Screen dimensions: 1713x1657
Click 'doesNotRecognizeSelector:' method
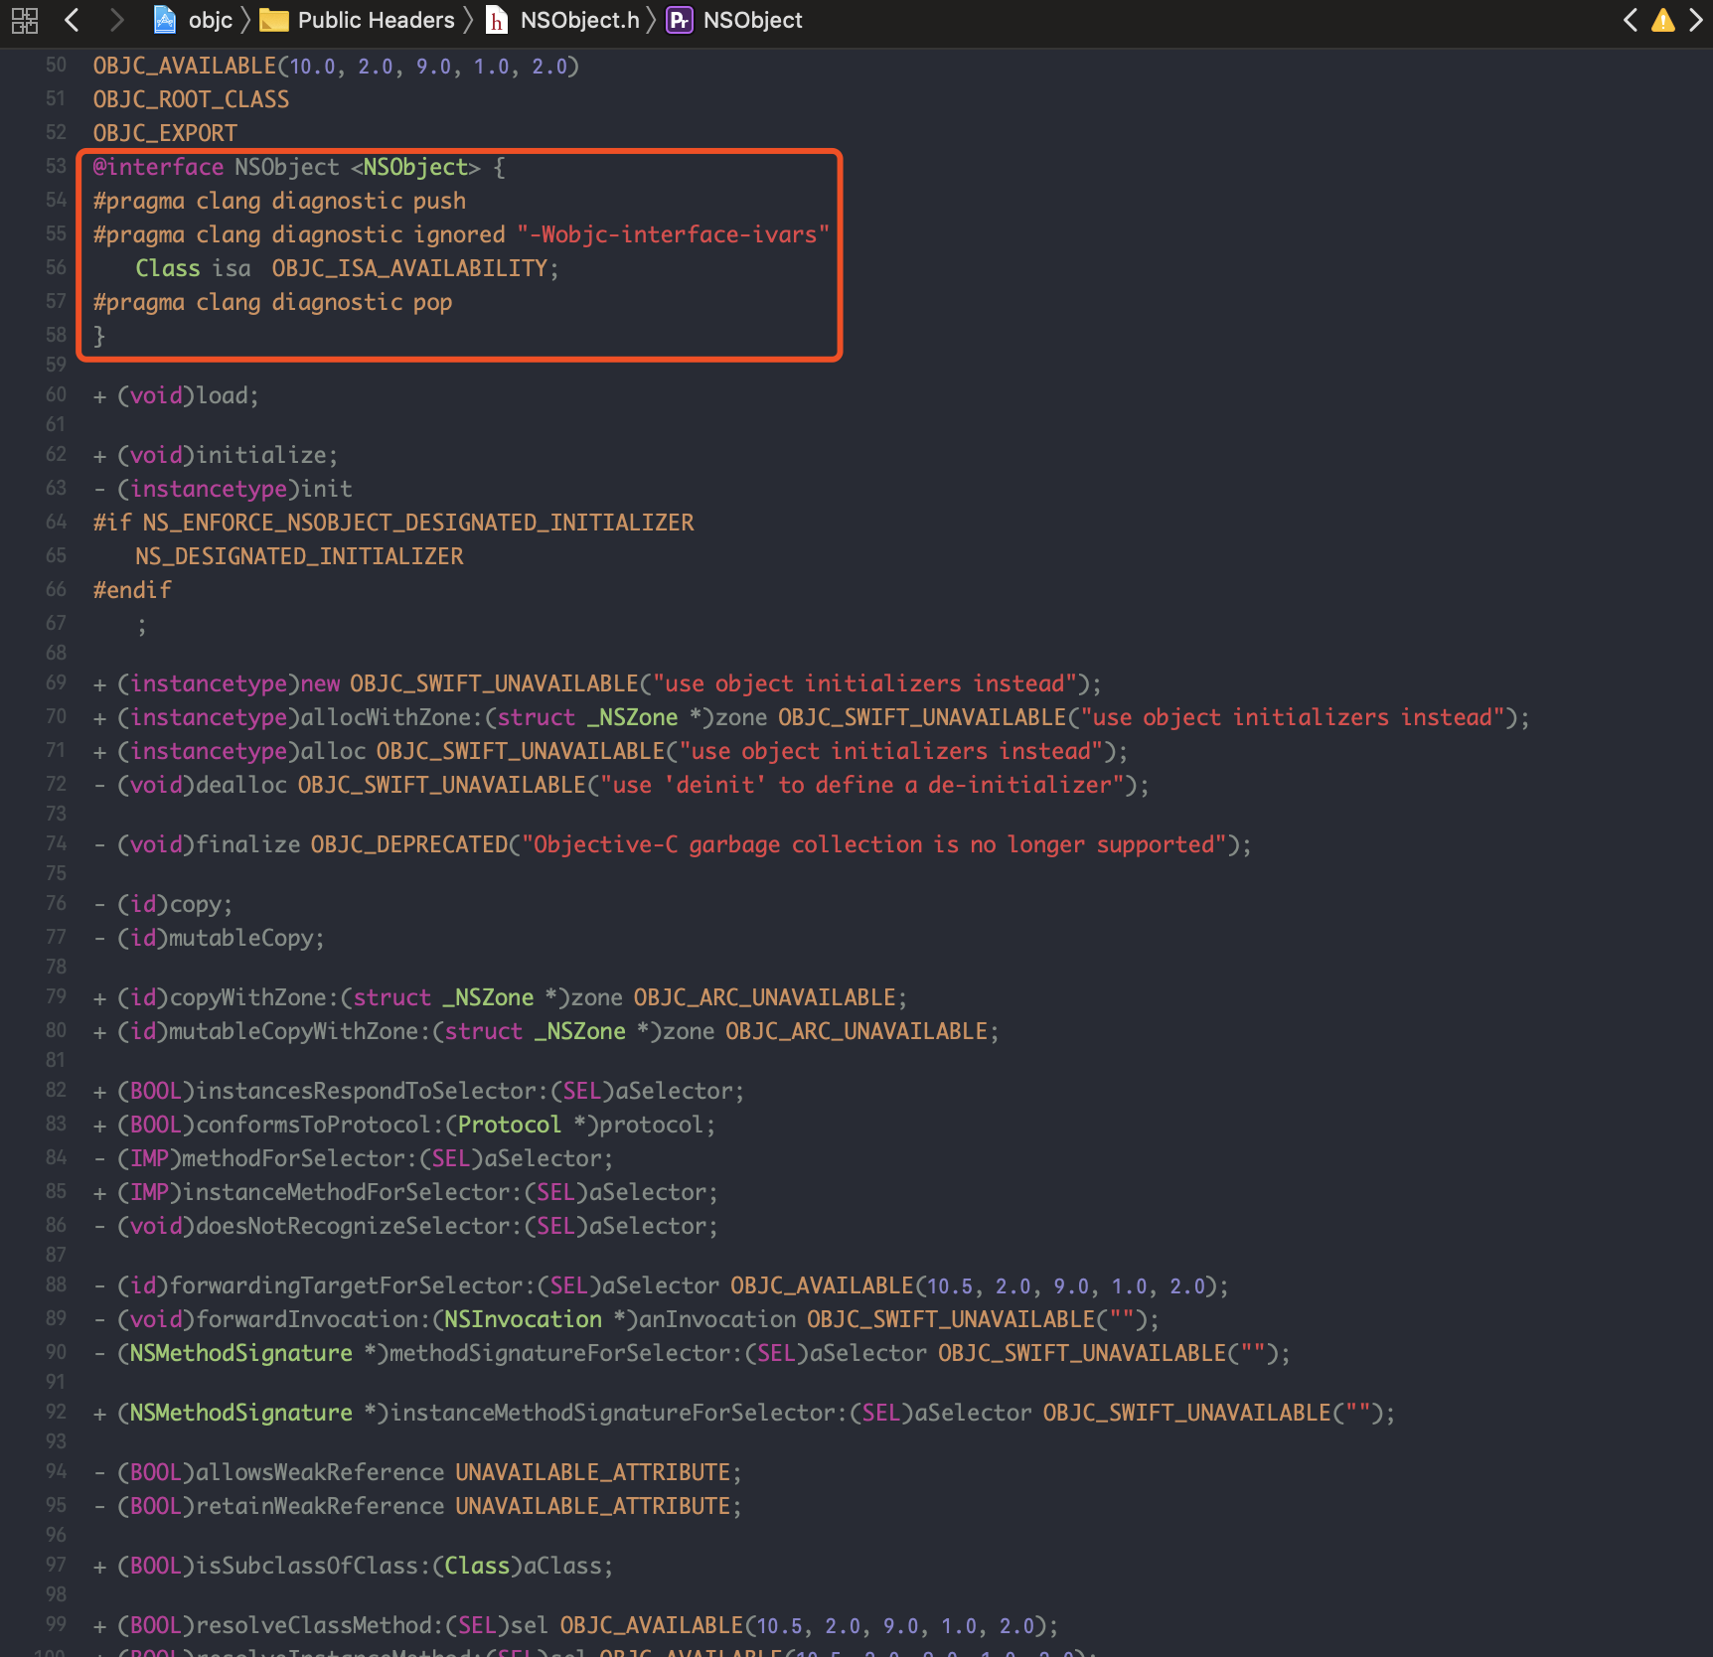(360, 1226)
